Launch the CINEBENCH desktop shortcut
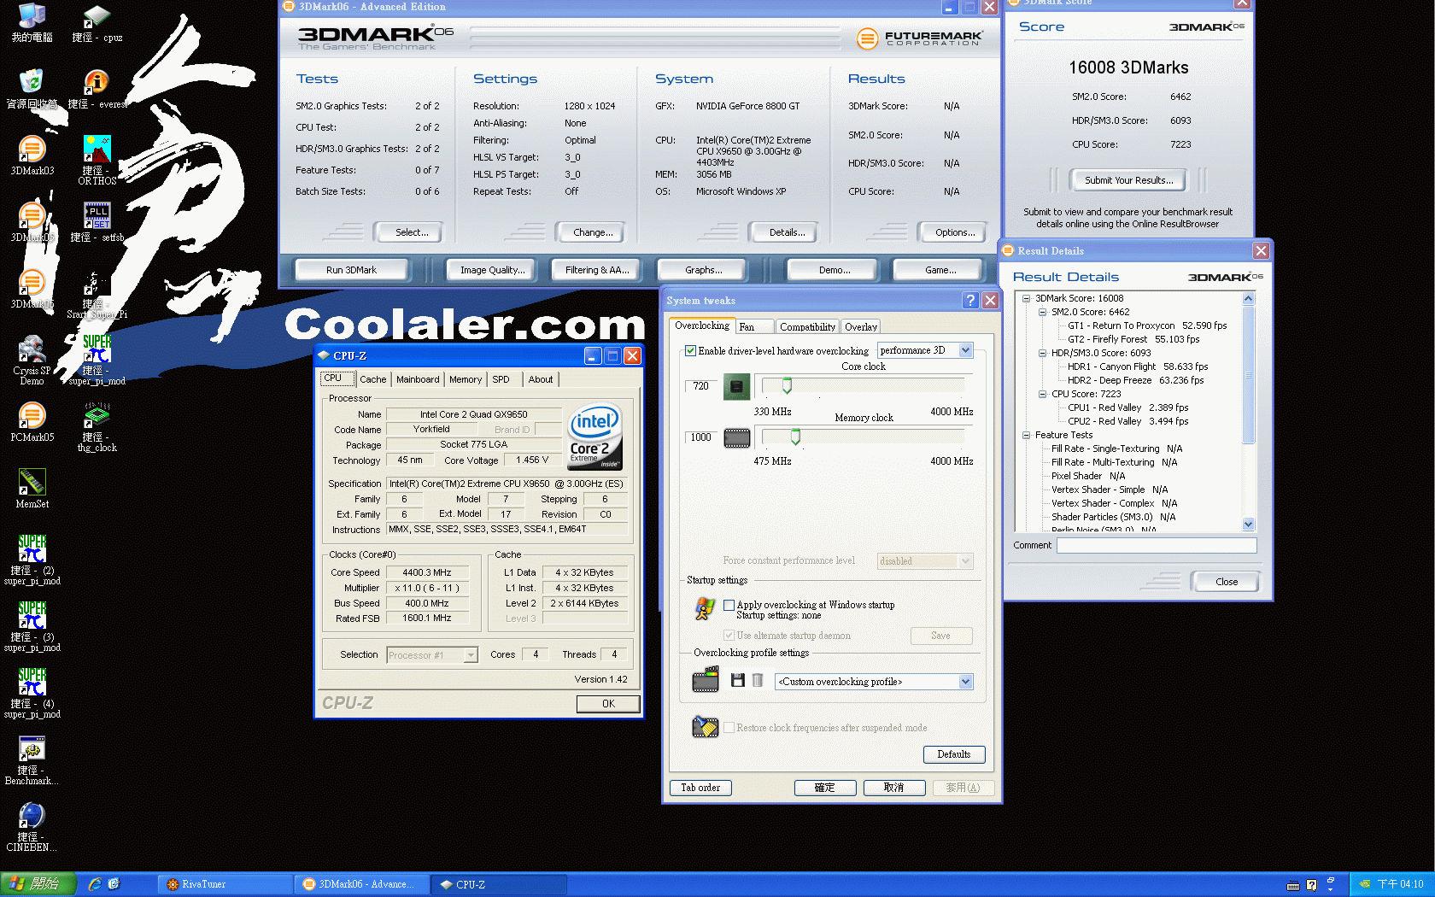This screenshot has height=897, width=1435. [32, 827]
